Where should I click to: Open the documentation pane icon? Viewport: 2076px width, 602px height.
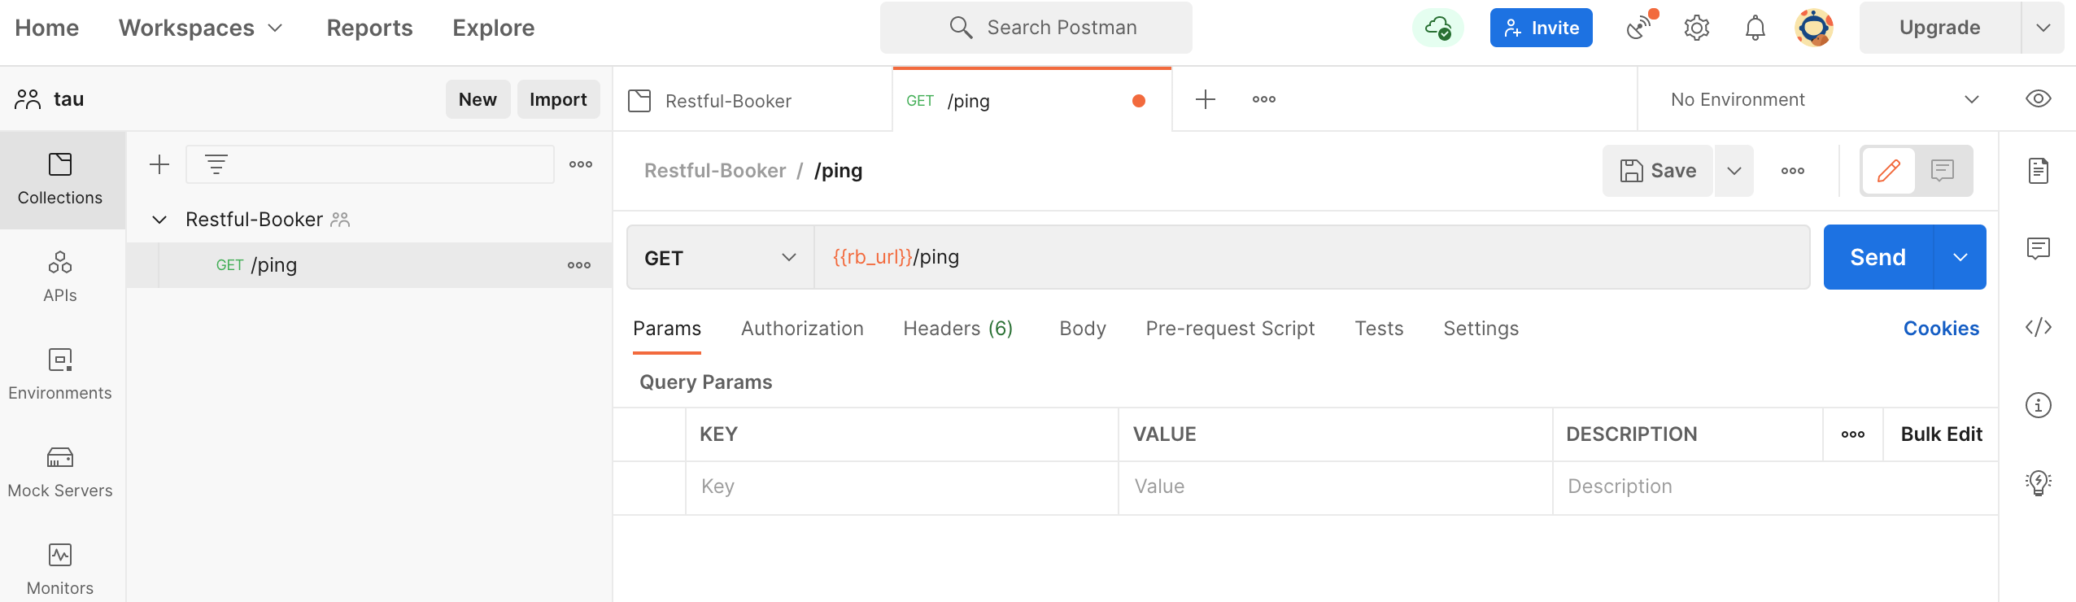tap(2039, 171)
